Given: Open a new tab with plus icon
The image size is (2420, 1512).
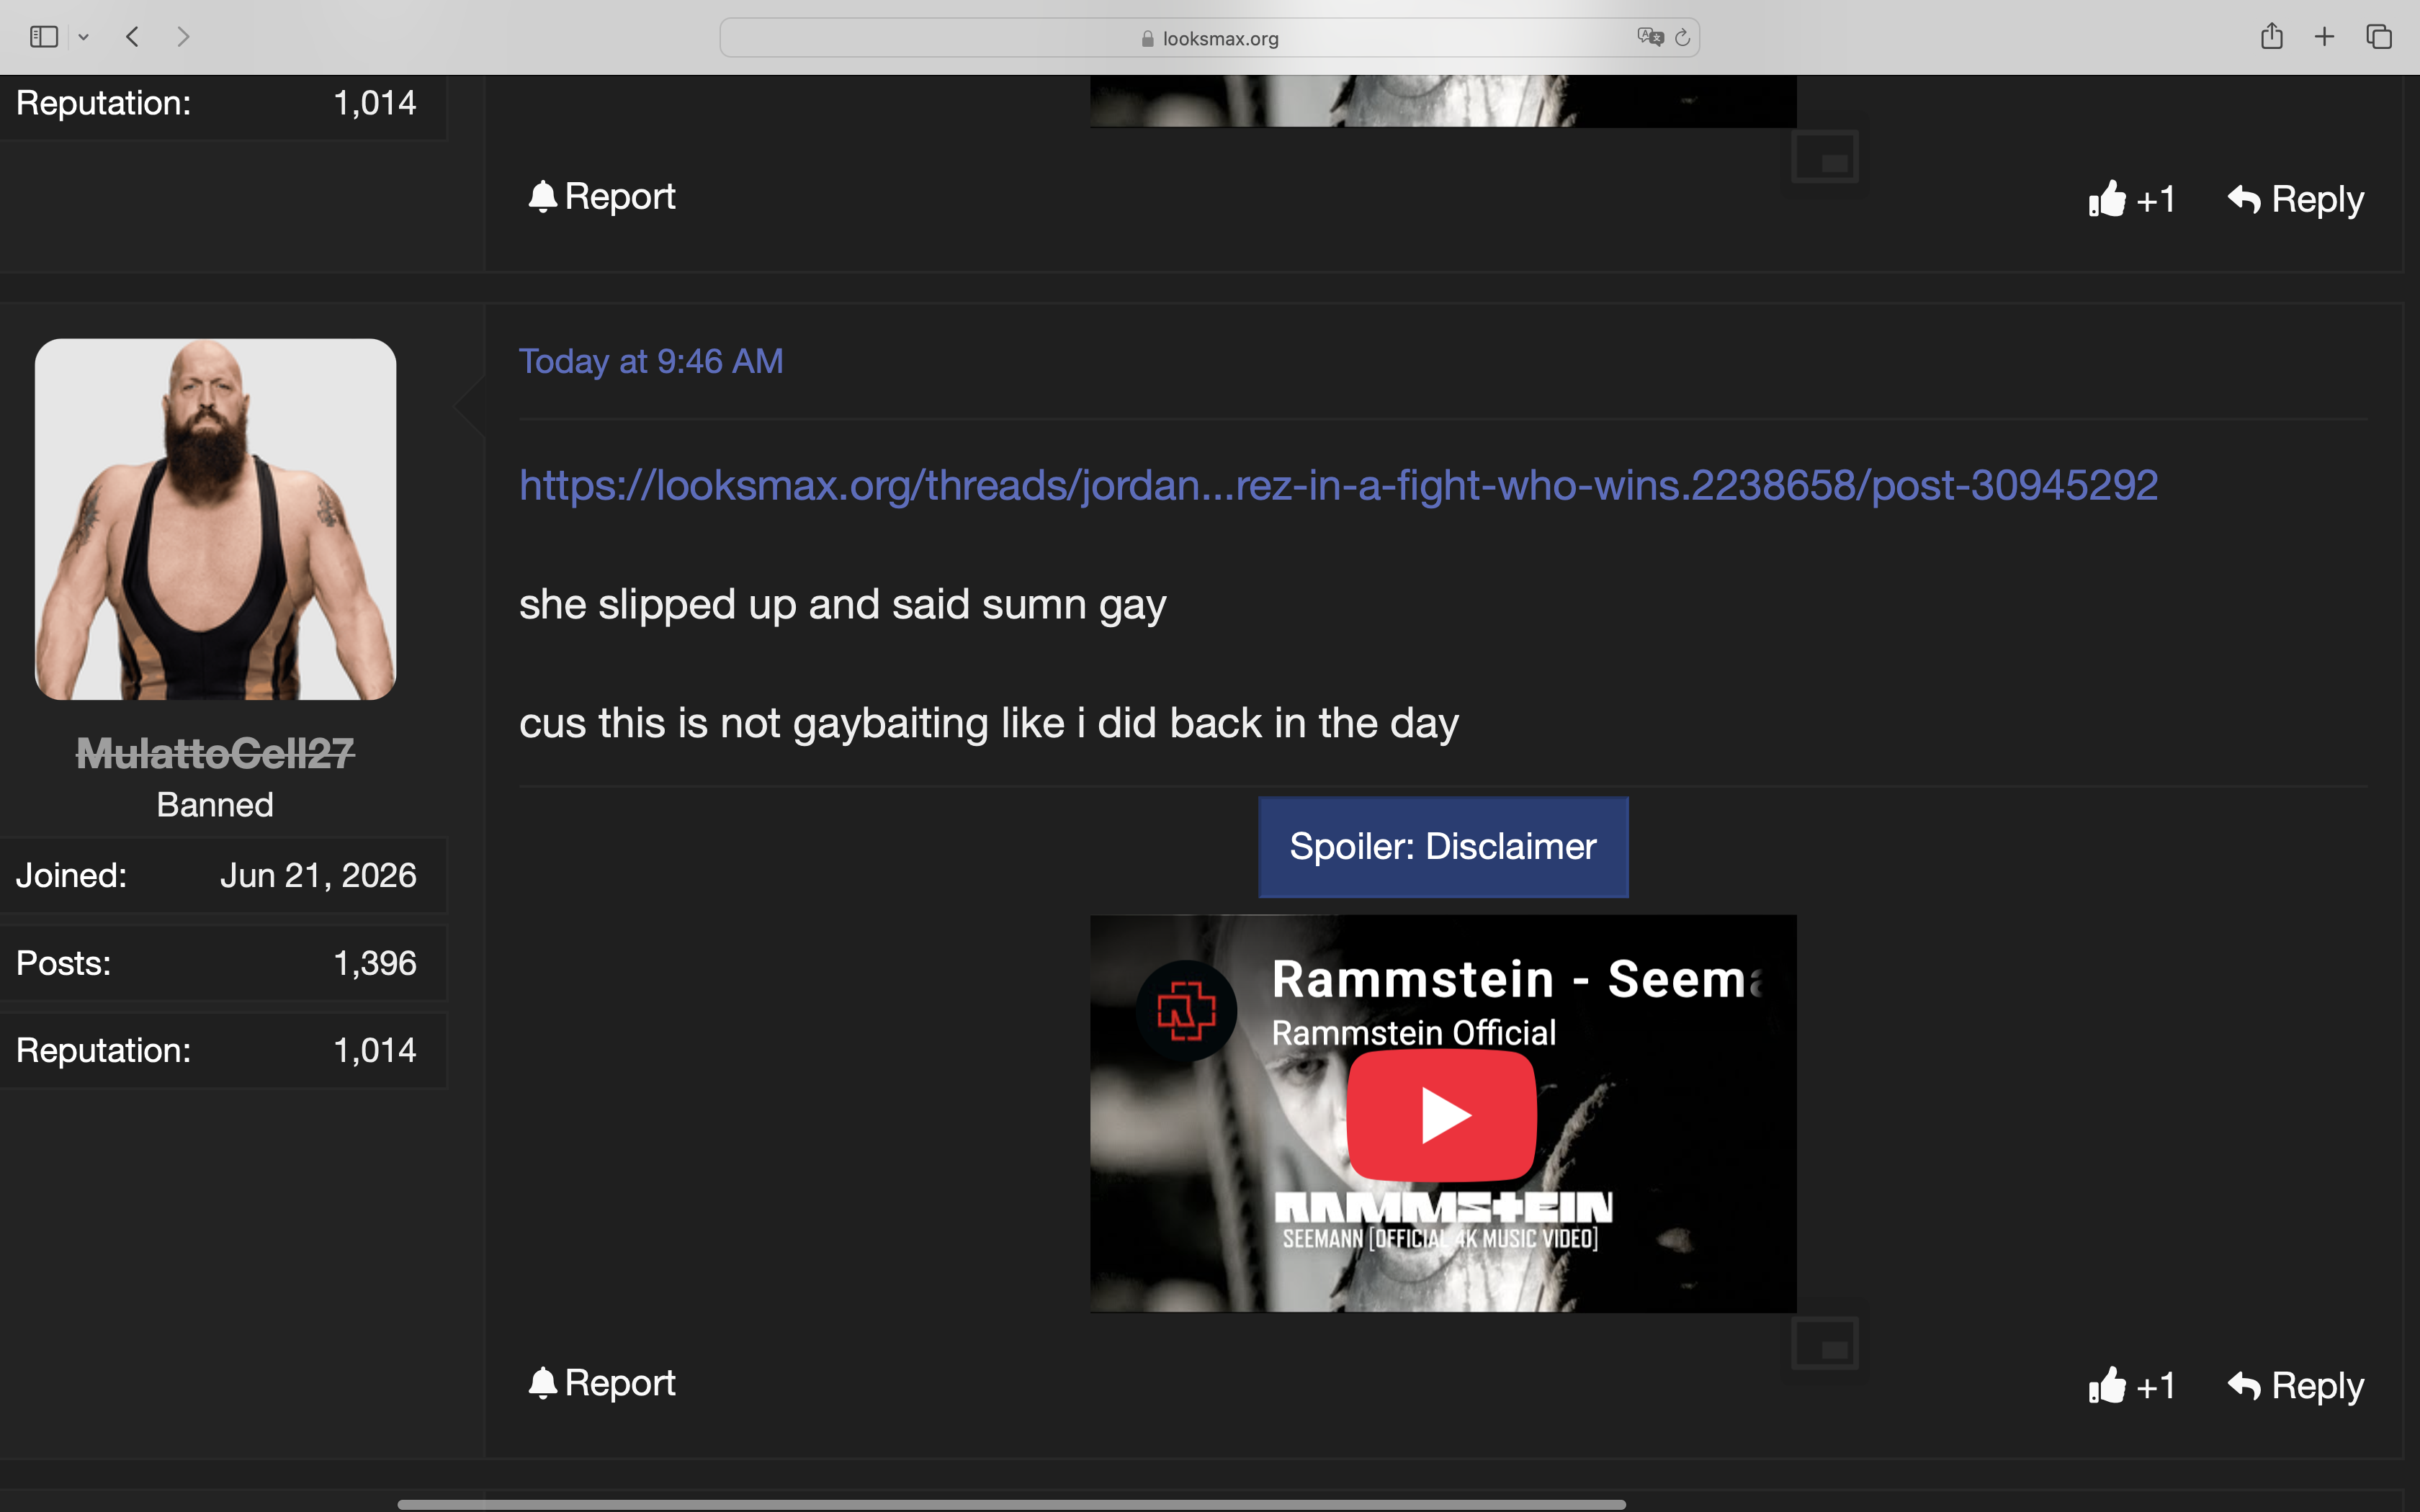Looking at the screenshot, I should 2324,37.
